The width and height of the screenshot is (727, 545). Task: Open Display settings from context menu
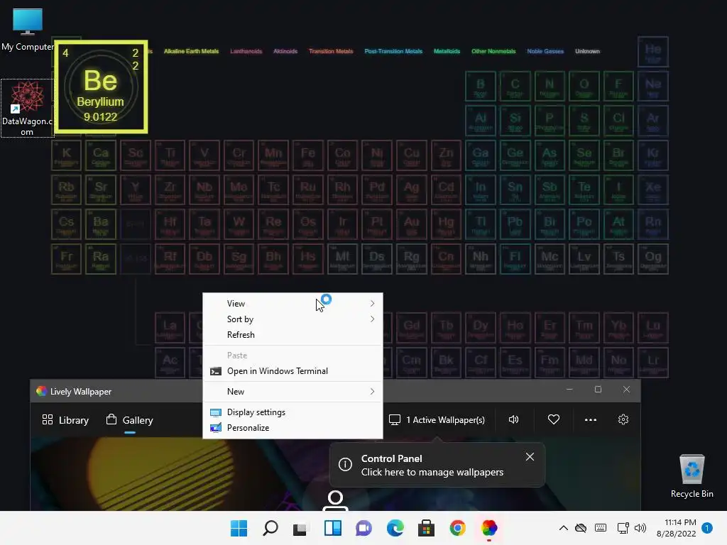pyautogui.click(x=293, y=412)
